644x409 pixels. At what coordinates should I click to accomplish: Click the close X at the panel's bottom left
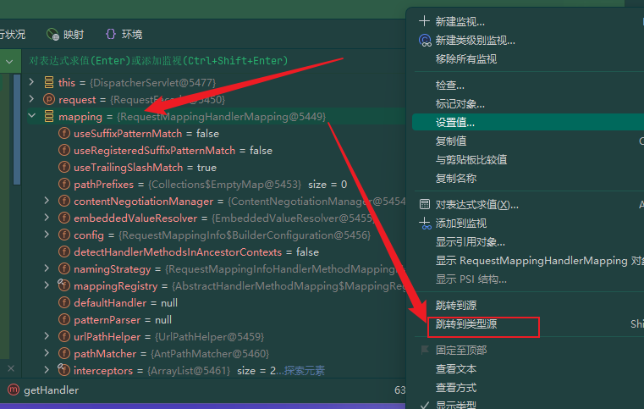11,368
